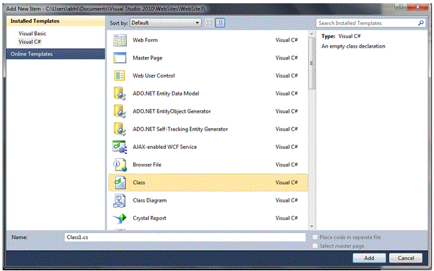
Task: Click the Name field containing Class1.cs
Action: [x=185, y=237]
